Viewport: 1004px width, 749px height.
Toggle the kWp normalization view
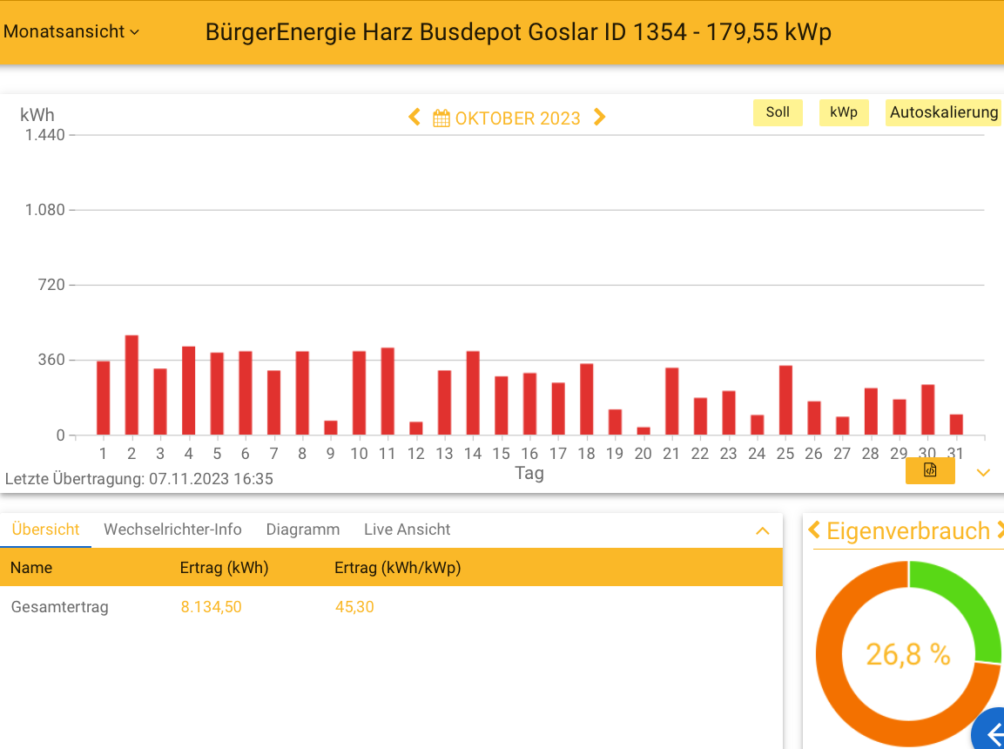pos(843,112)
